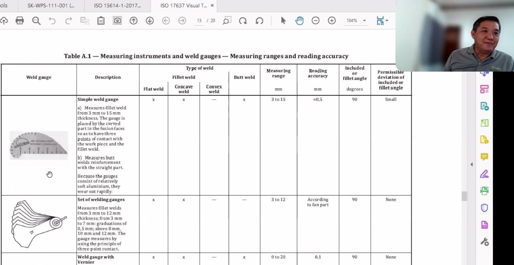Activate the Selection arrow tool
514x265 pixels.
pos(283,21)
